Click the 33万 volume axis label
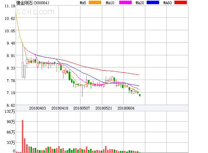This screenshot has height=153, width=208. click(11, 143)
